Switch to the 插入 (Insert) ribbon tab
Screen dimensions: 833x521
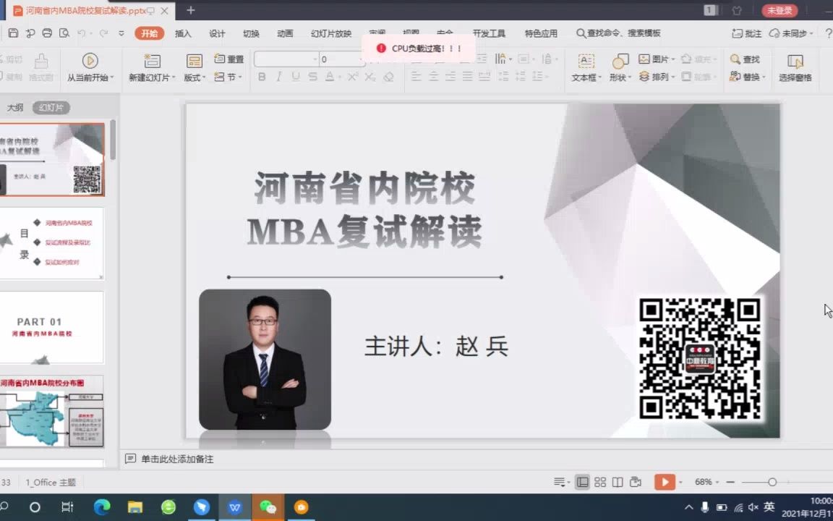coord(181,33)
